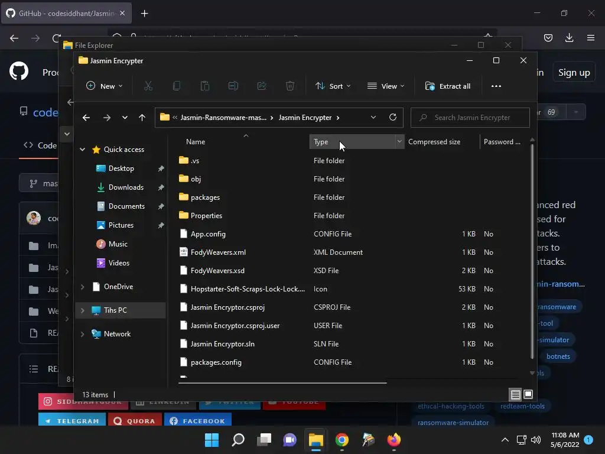The width and height of the screenshot is (605, 454).
Task: Click the Explorer forward arrow
Action: point(107,118)
